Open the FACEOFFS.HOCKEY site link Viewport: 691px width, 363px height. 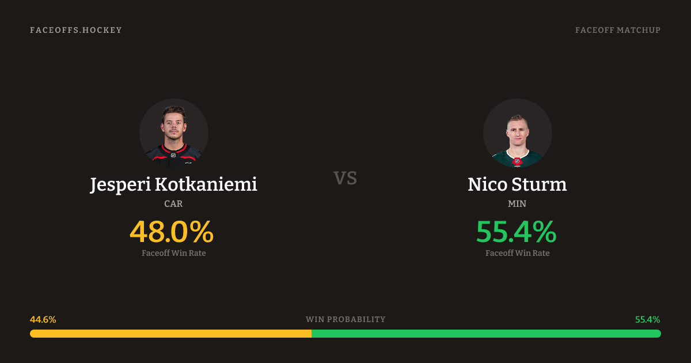point(76,30)
